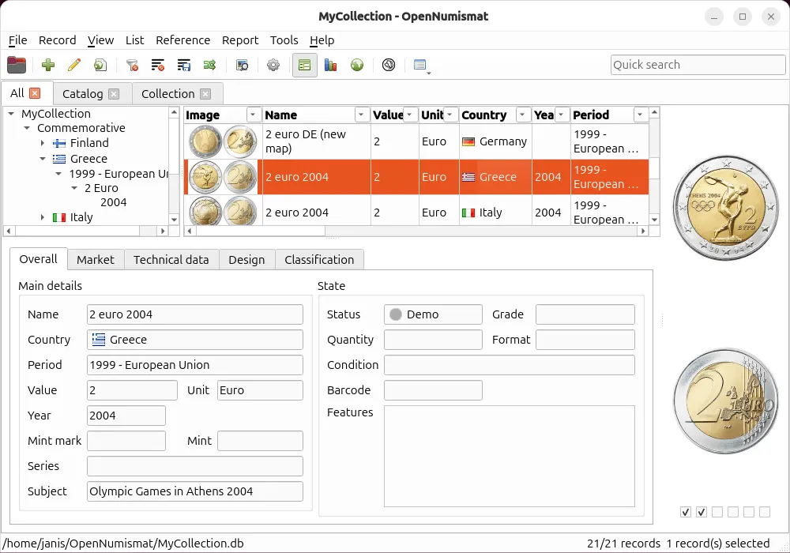790x553 pixels.
Task: Open the Name column filter dropdown
Action: (x=361, y=115)
